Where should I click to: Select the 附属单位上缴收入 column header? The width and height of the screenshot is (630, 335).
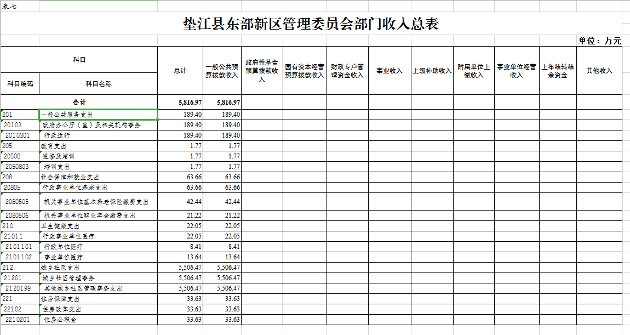[x=474, y=71]
